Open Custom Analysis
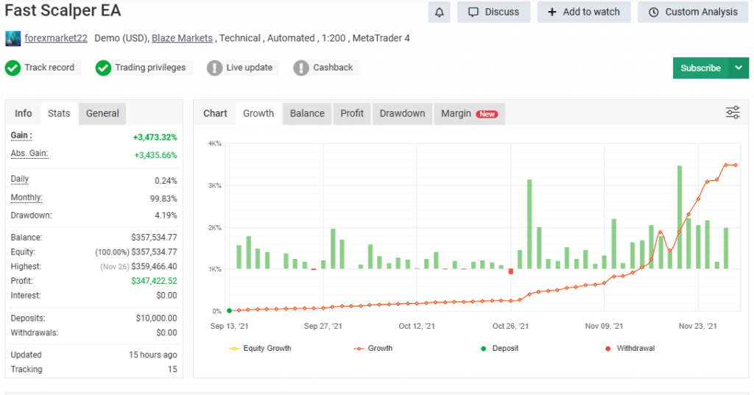Screen dimensions: 754x395 click(692, 12)
